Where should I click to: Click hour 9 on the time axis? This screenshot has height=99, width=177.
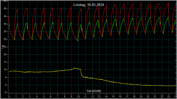[72, 97]
